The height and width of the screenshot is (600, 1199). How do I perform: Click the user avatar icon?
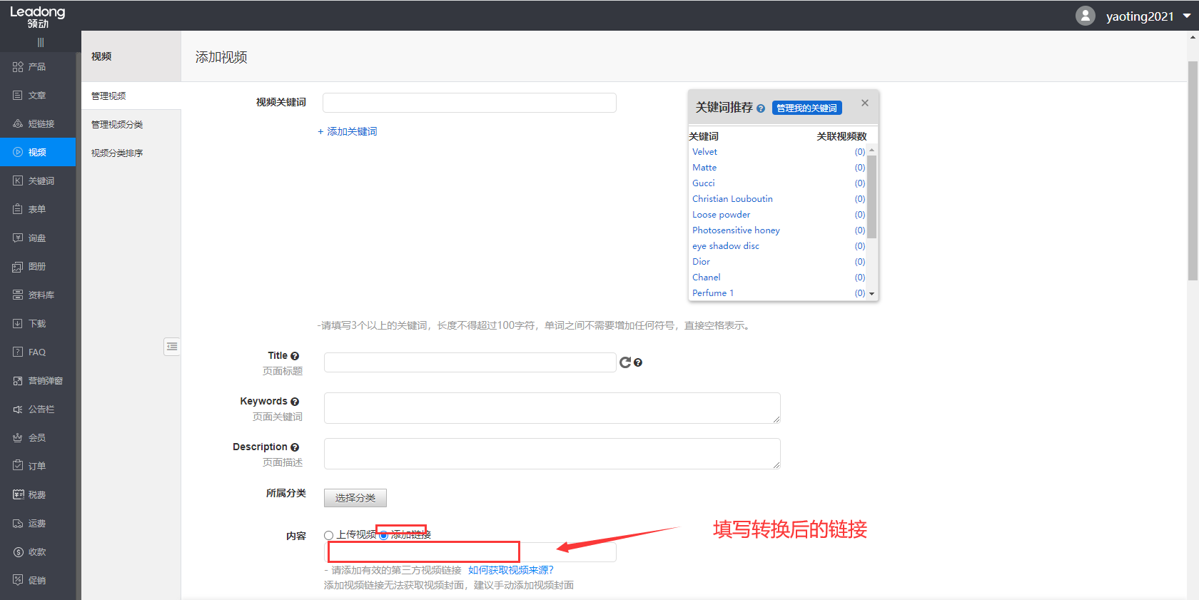tap(1085, 16)
